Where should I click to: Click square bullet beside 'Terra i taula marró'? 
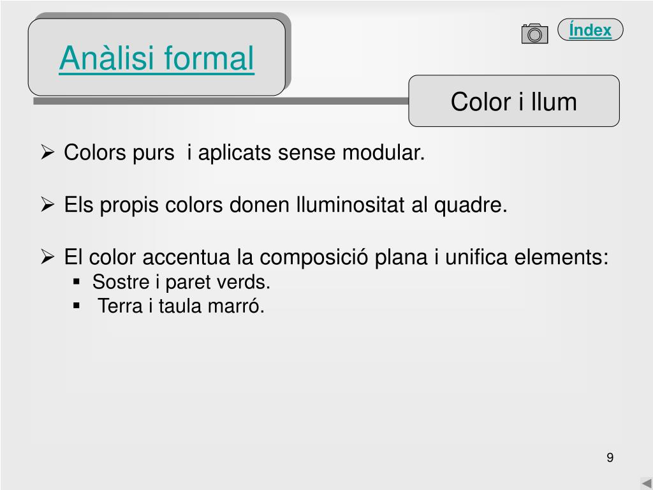(77, 306)
